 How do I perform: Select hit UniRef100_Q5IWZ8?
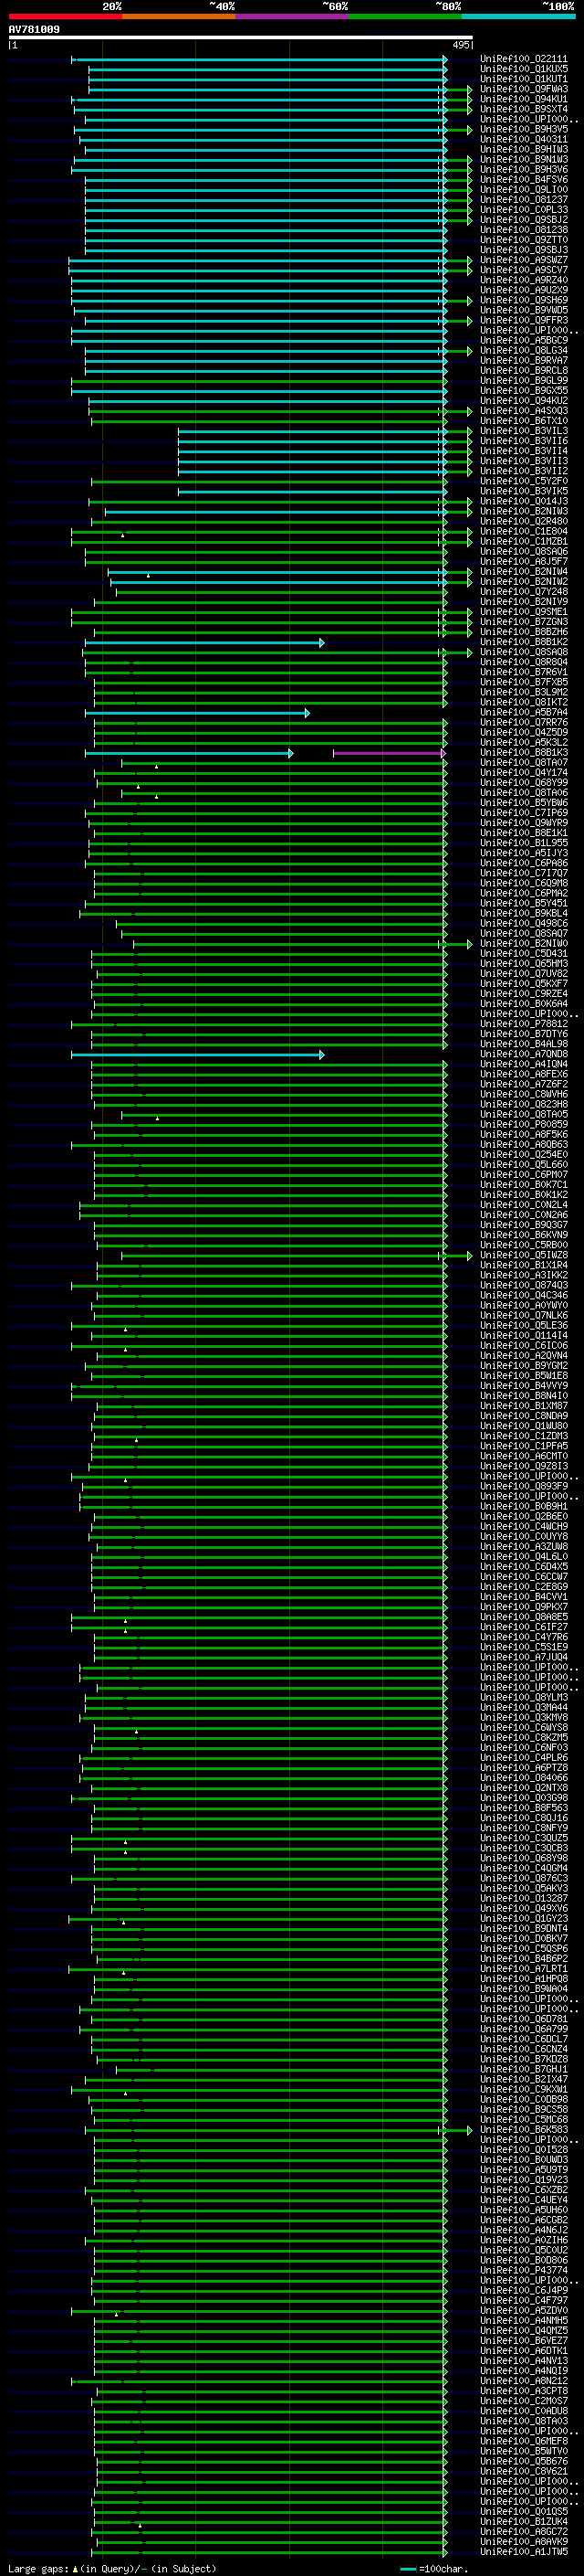click(523, 1254)
